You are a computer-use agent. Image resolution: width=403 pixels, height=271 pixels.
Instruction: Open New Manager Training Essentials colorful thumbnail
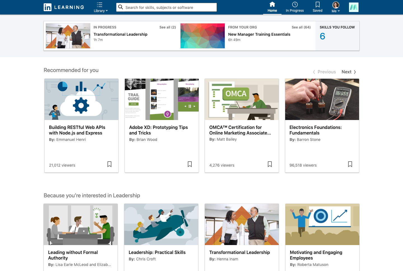tap(203, 36)
